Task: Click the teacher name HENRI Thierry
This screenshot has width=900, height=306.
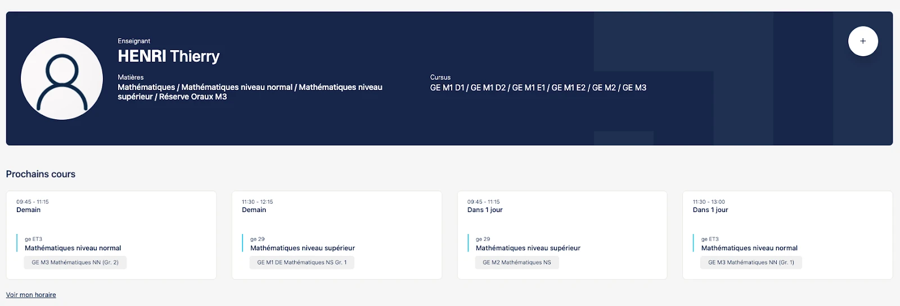Action: 168,56
